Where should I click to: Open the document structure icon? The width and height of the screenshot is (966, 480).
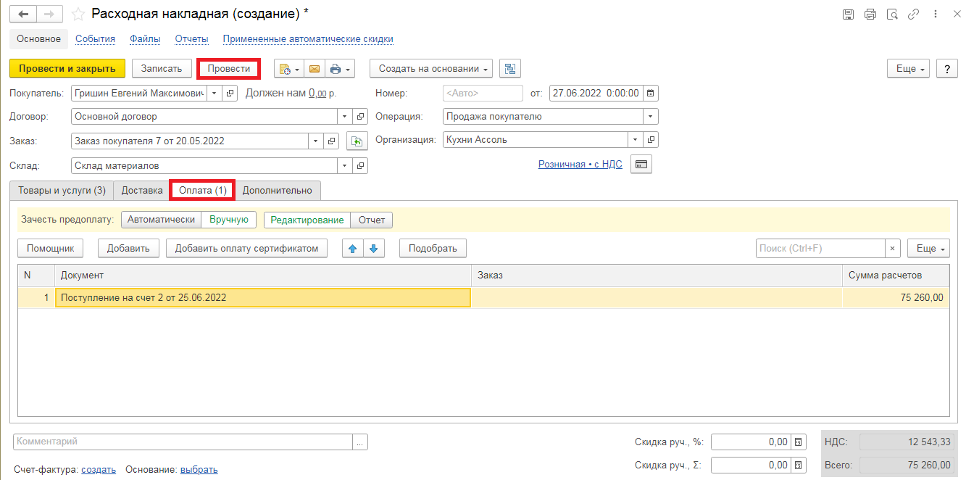pyautogui.click(x=511, y=69)
